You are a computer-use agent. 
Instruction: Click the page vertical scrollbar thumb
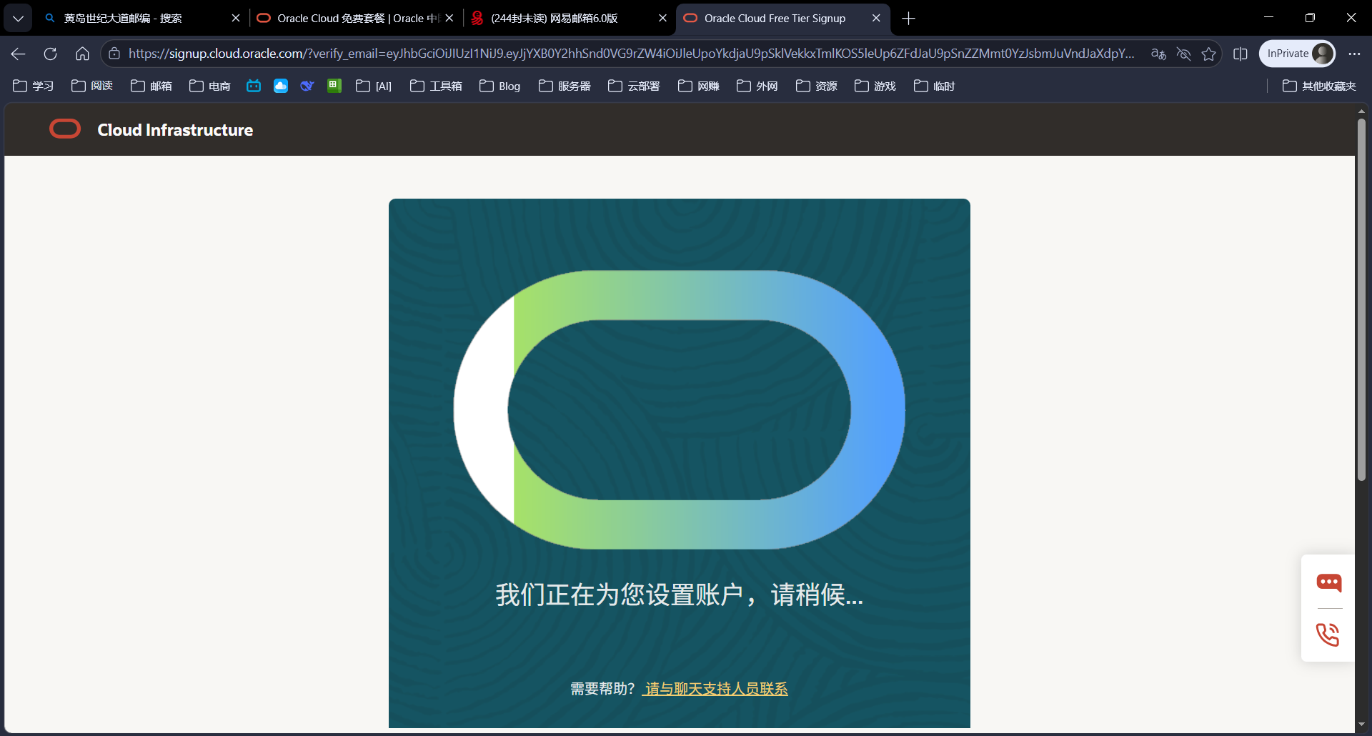1361,299
